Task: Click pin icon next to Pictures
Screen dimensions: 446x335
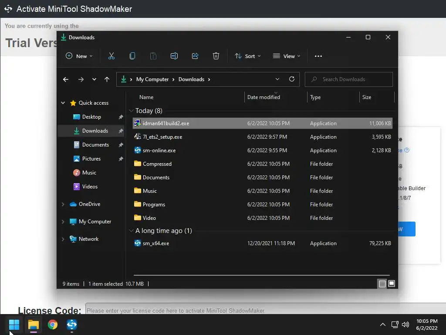Action: pyautogui.click(x=121, y=159)
